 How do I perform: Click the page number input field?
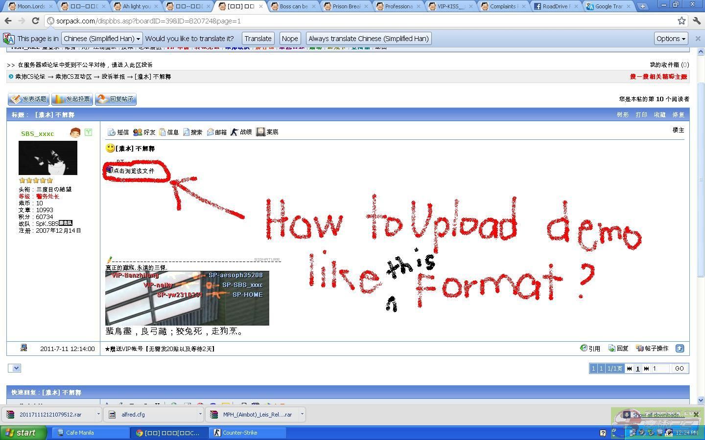coord(660,369)
